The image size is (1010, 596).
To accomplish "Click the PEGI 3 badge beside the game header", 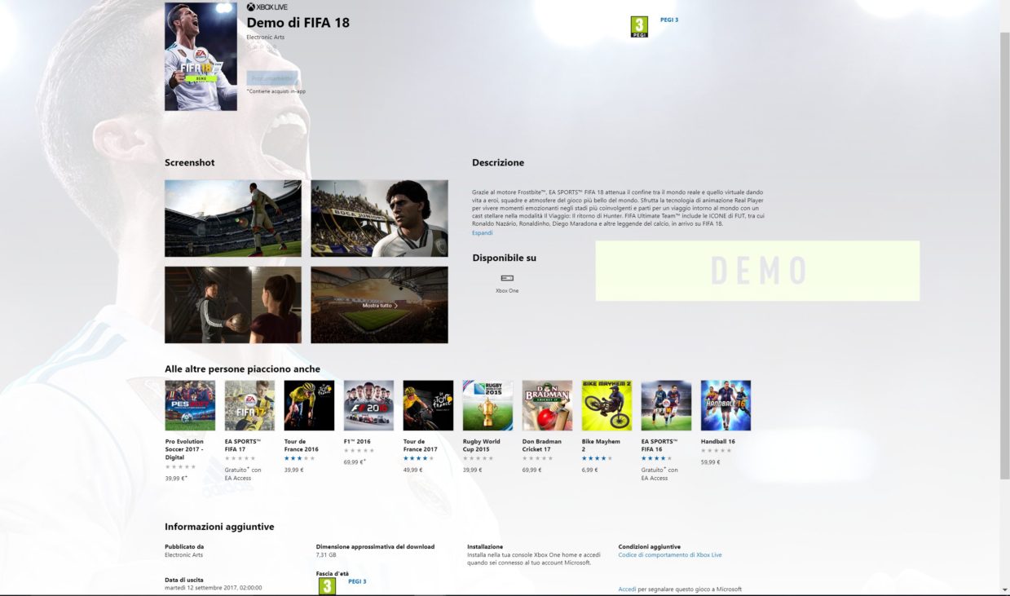I will [x=640, y=27].
